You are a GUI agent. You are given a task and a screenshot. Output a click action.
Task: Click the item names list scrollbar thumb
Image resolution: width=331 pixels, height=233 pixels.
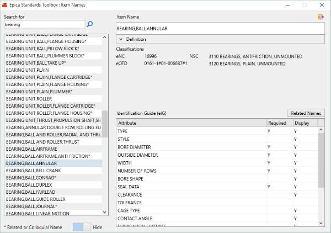point(105,124)
